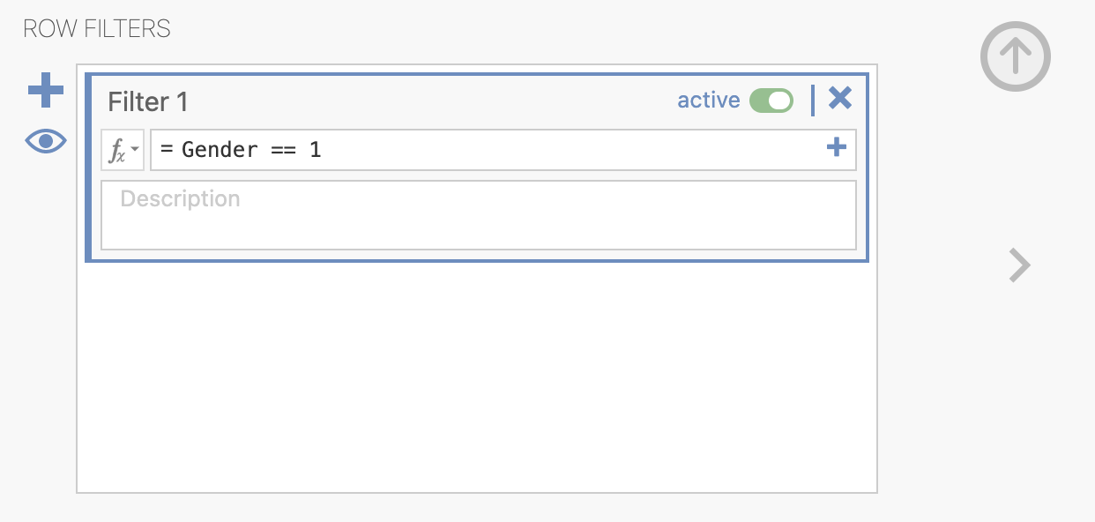
Task: Expand the small arrow beside fx
Action: 135,148
